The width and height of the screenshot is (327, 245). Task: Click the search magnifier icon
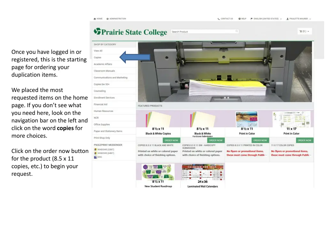237,31
